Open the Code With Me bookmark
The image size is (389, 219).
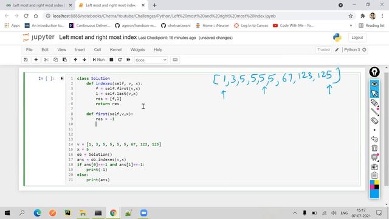(x=293, y=26)
